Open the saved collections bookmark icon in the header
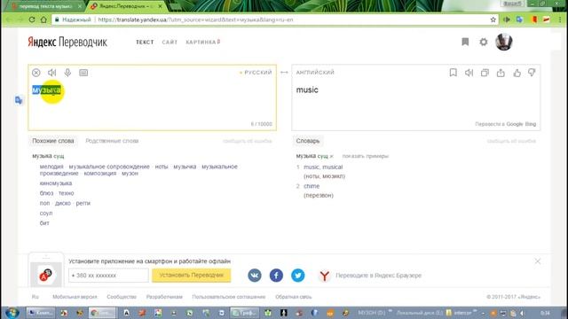The height and width of the screenshot is (319, 568). 465,42
